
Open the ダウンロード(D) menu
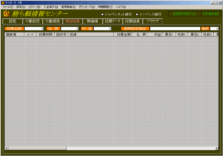(87, 7)
